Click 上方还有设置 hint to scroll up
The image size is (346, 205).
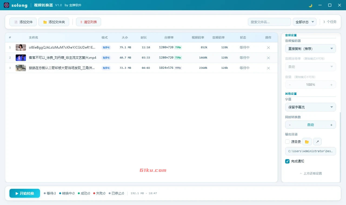[x=311, y=173]
